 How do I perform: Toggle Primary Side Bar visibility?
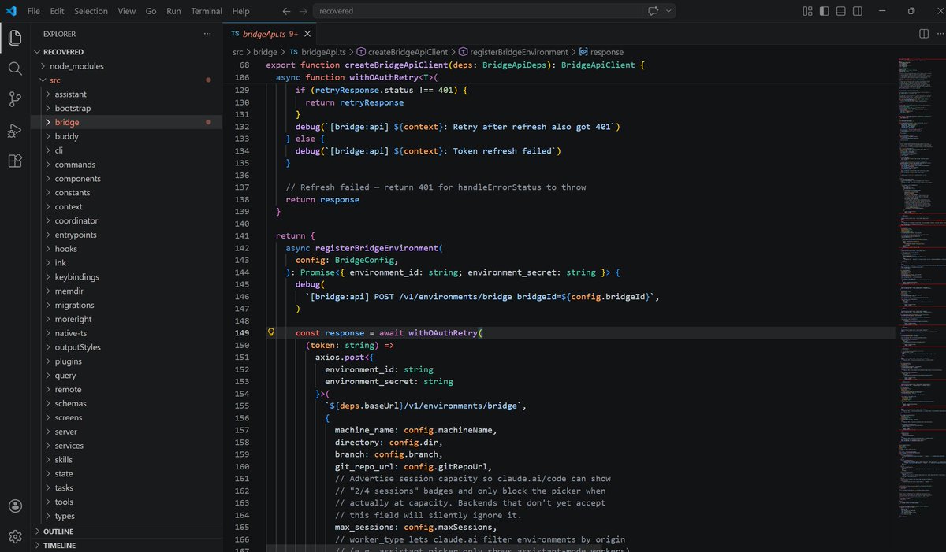(824, 11)
